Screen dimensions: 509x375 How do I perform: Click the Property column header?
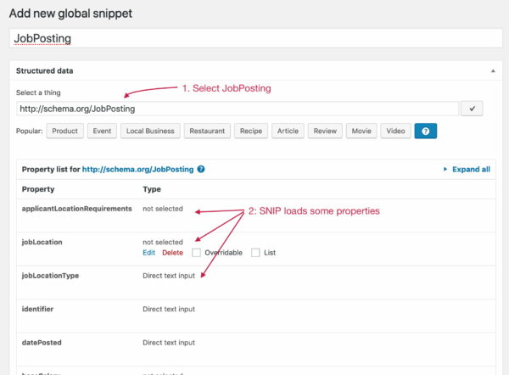pos(38,189)
